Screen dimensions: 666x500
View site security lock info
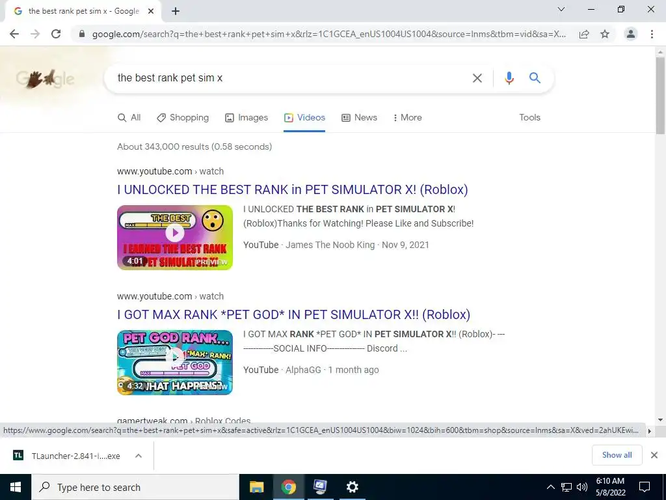82,34
